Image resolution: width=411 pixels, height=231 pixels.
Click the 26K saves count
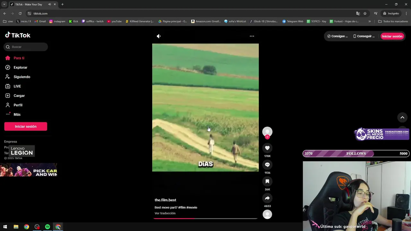coord(267,190)
